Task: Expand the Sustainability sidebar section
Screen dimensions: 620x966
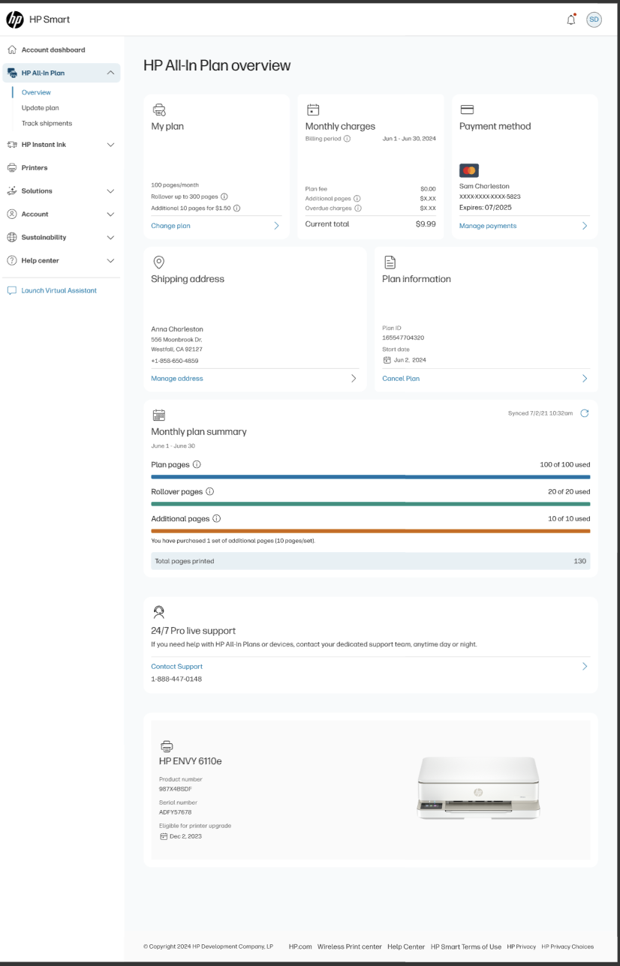Action: pos(110,238)
